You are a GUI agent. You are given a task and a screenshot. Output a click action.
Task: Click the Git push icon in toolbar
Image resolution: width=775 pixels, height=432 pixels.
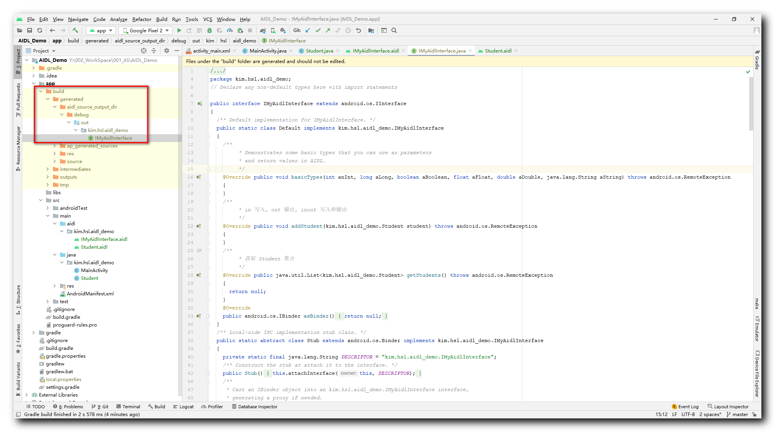tap(330, 30)
